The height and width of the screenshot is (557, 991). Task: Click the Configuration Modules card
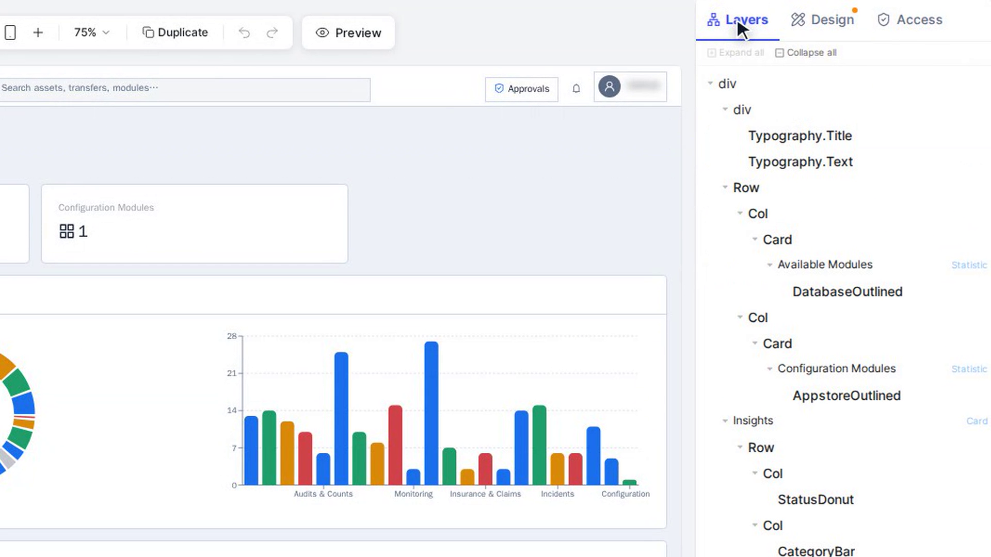point(195,224)
